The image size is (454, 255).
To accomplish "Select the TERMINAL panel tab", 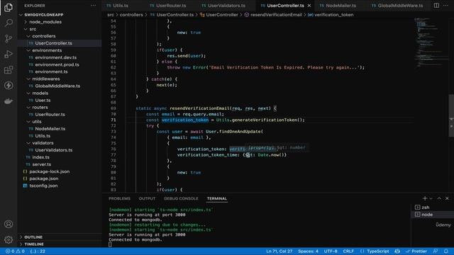I will coord(217,198).
